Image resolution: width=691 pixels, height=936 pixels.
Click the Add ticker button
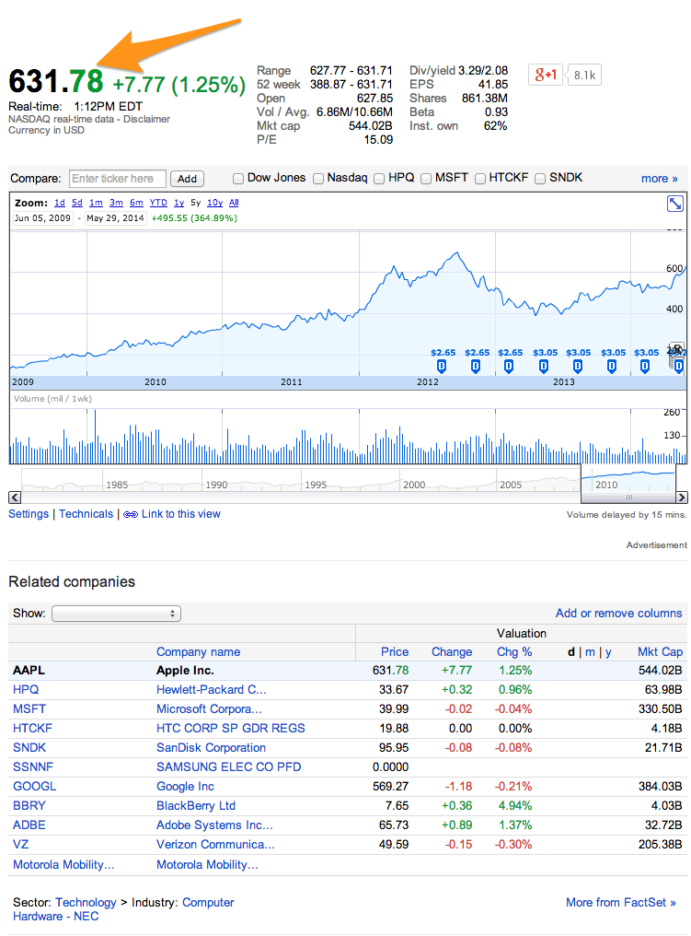[x=187, y=179]
